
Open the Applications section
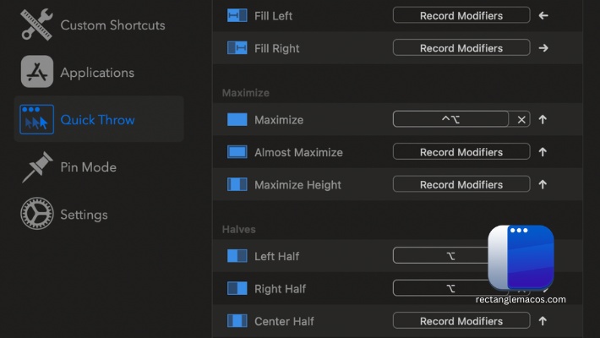point(99,73)
